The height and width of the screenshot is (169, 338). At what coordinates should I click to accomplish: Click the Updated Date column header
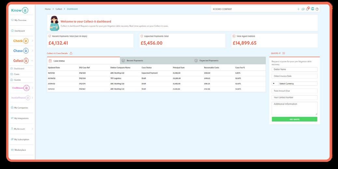pyautogui.click(x=54, y=68)
